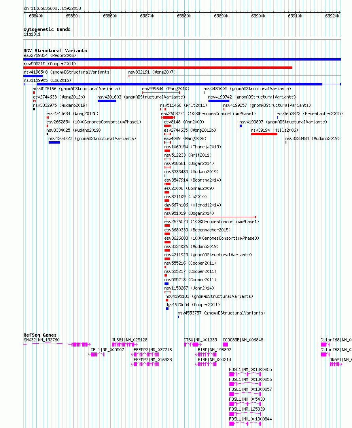Screen dimensions: 352x428
Task: Select nsv1069154 (Thareja2015) label
Action: [x=193, y=147]
